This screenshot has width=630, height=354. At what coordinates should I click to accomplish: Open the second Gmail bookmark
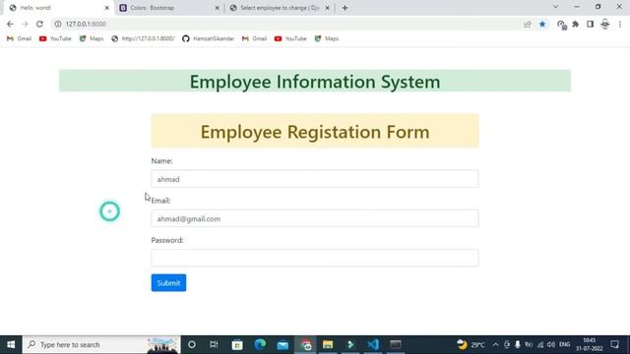[254, 38]
